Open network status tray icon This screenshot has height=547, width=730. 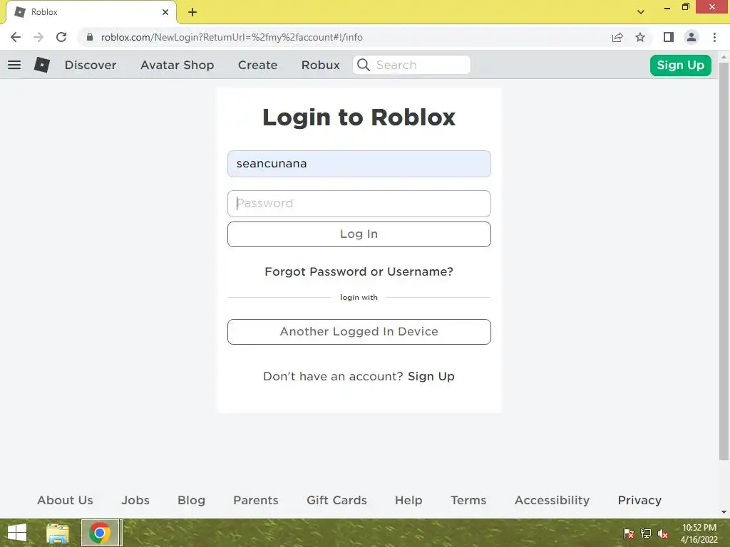click(x=646, y=533)
